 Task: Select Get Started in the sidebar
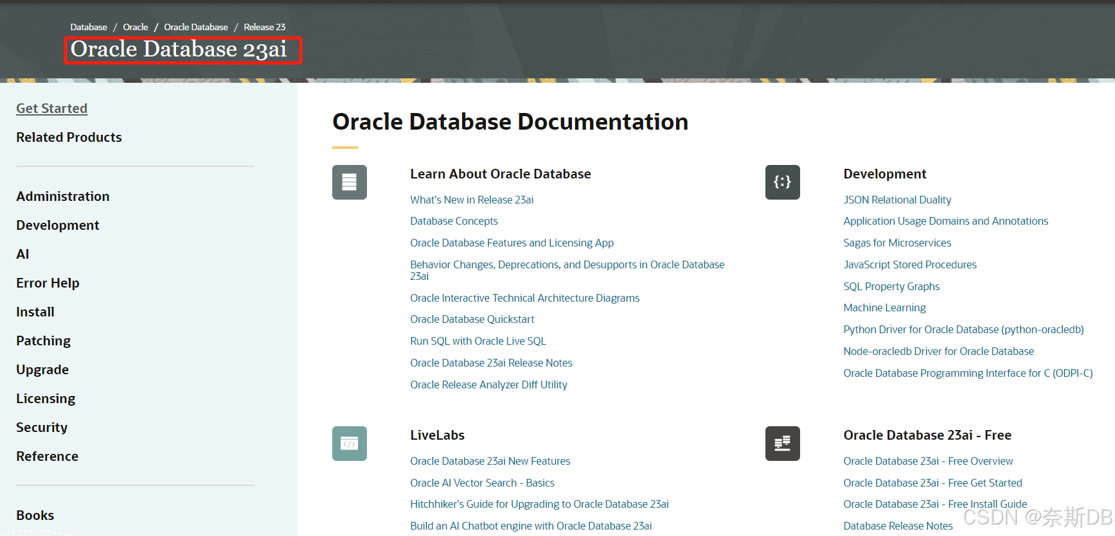pyautogui.click(x=51, y=108)
